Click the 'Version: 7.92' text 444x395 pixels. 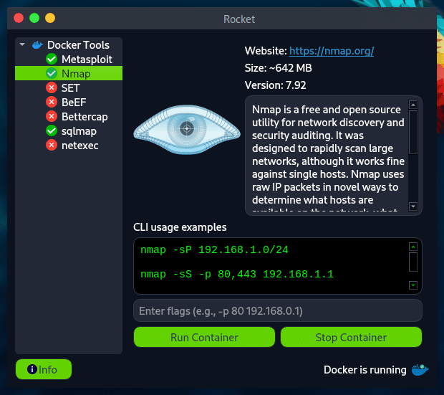(275, 85)
